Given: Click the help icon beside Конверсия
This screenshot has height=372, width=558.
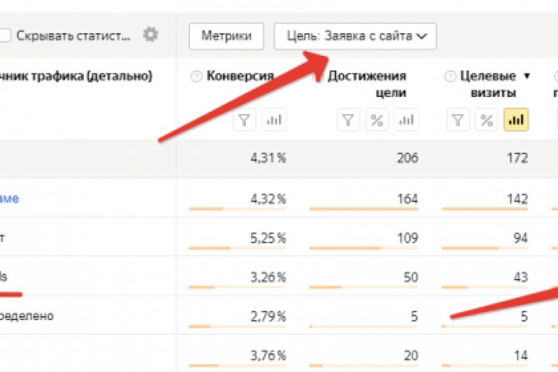Looking at the screenshot, I should (x=196, y=76).
